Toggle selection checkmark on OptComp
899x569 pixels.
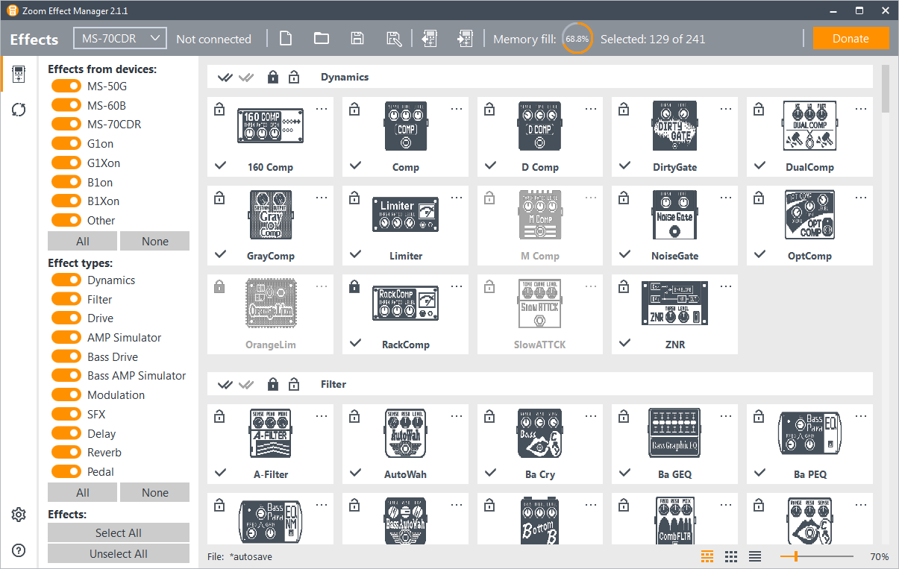(759, 254)
